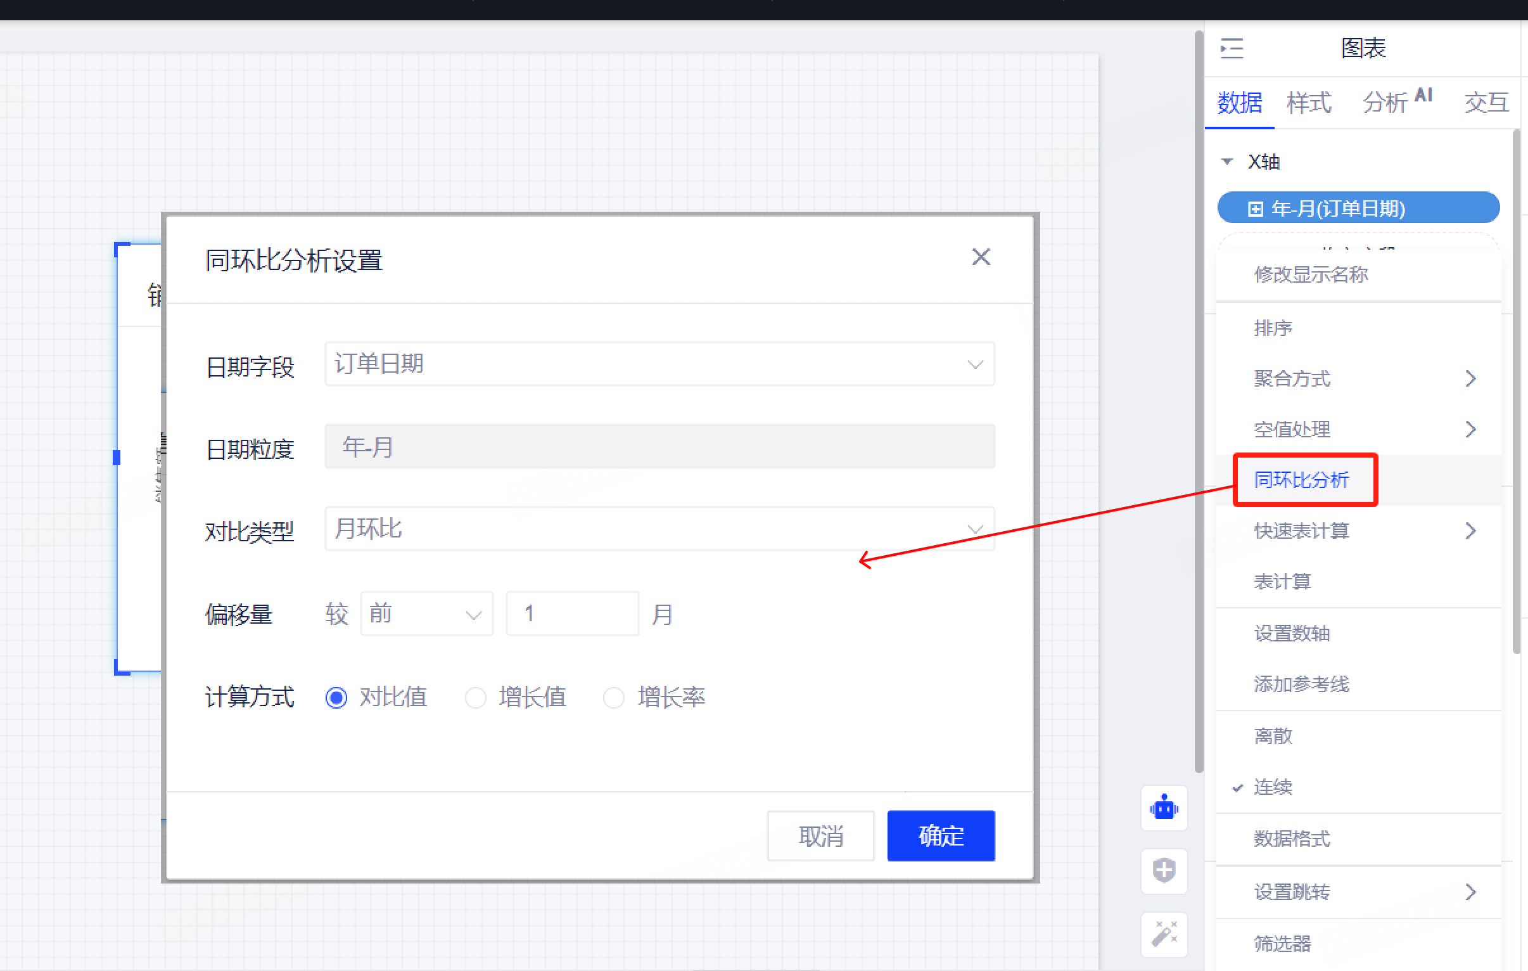1528x971 pixels.
Task: Select the 增长值 radio button
Action: 475,697
